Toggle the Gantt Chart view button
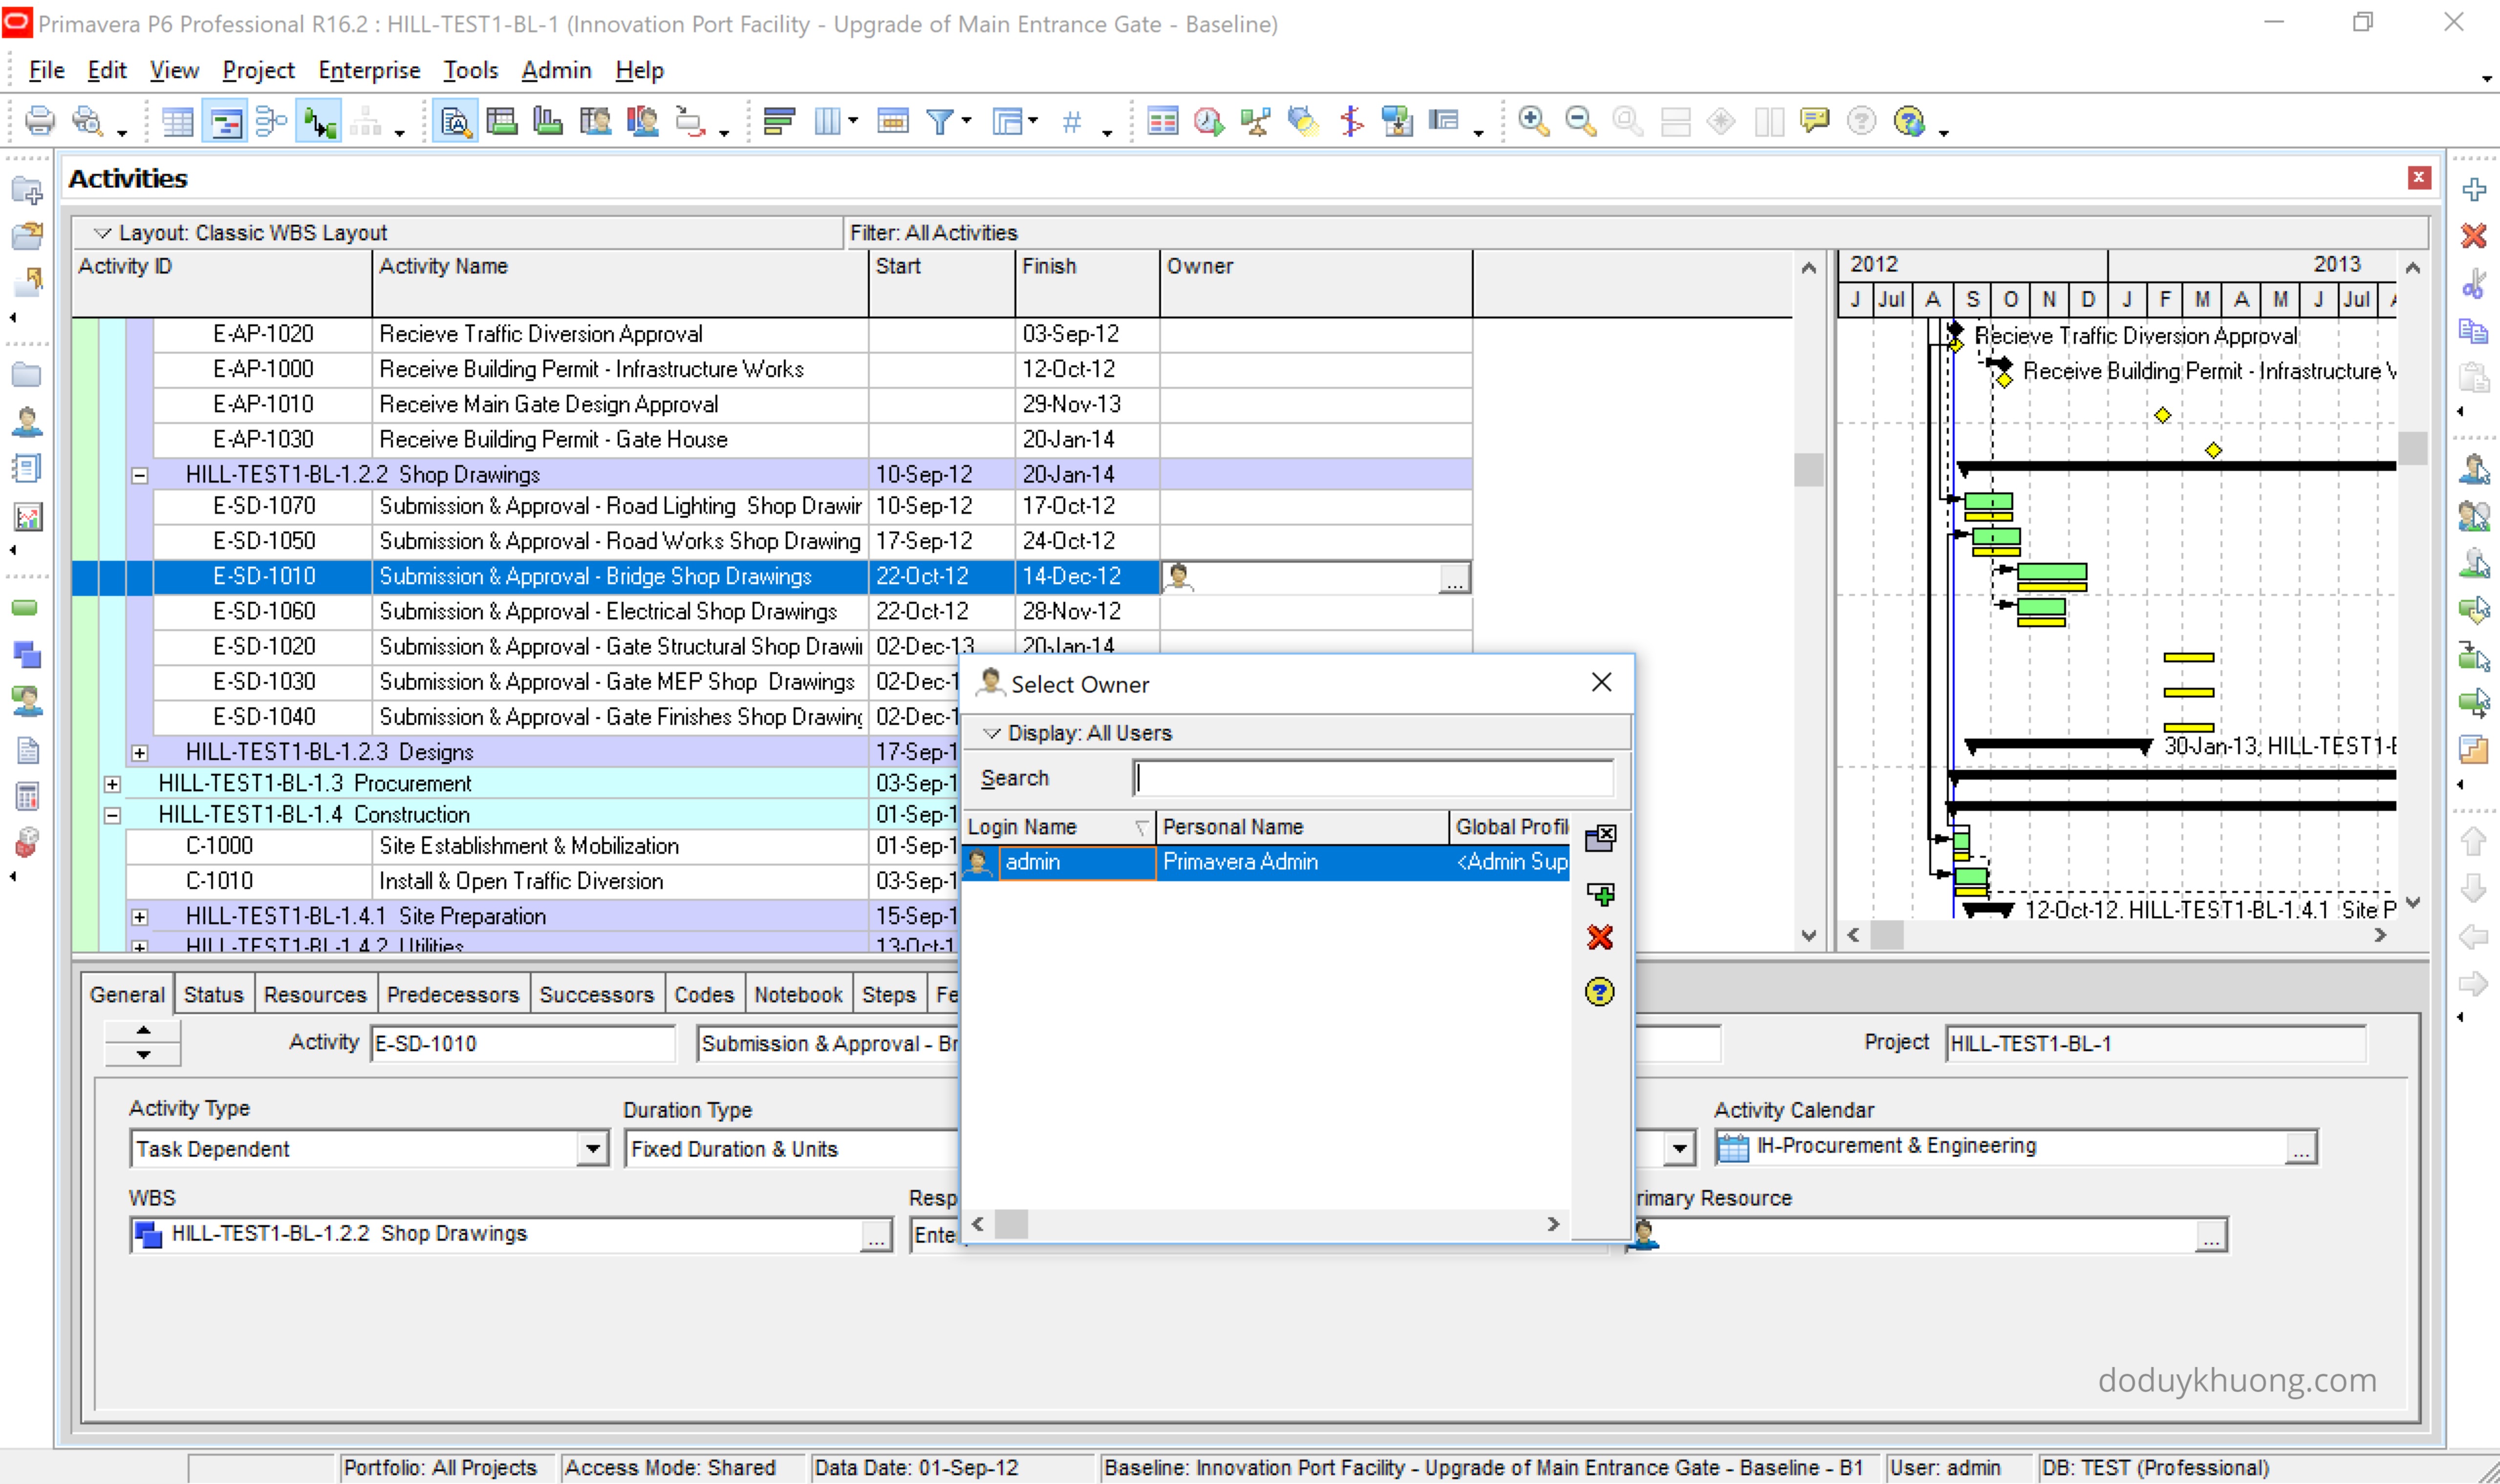The image size is (2500, 1484). pos(225,122)
